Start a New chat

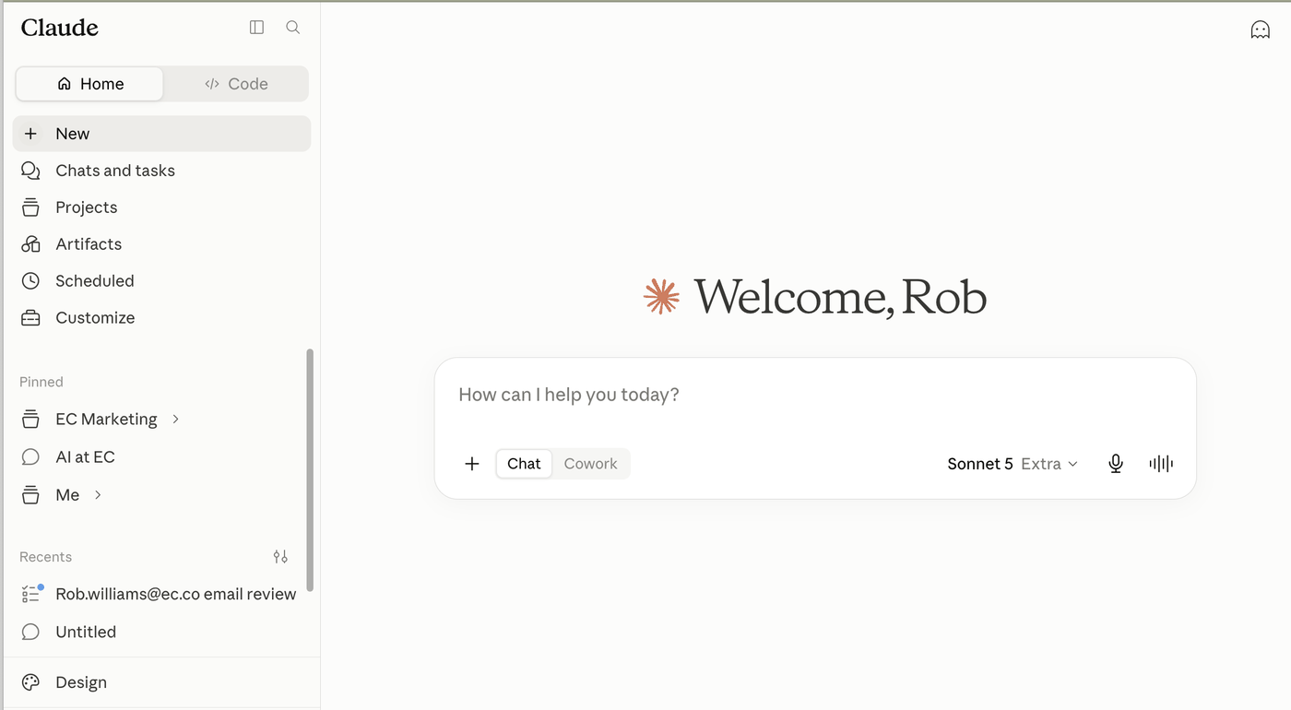click(x=161, y=134)
